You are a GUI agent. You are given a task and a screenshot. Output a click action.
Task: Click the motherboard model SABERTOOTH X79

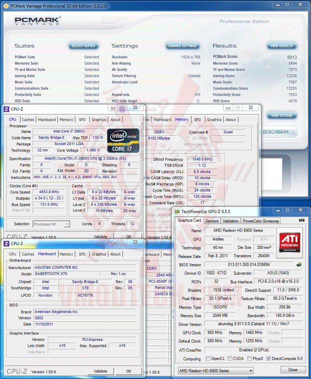point(67,273)
